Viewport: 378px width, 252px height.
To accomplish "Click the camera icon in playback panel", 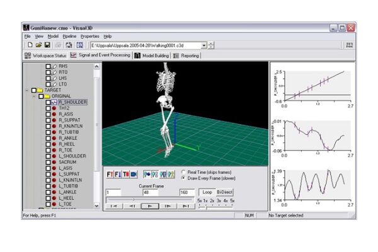I will [x=134, y=174].
